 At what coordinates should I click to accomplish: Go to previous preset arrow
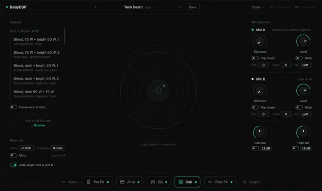[x=96, y=7]
